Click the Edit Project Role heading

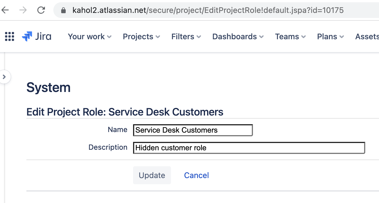(x=125, y=112)
